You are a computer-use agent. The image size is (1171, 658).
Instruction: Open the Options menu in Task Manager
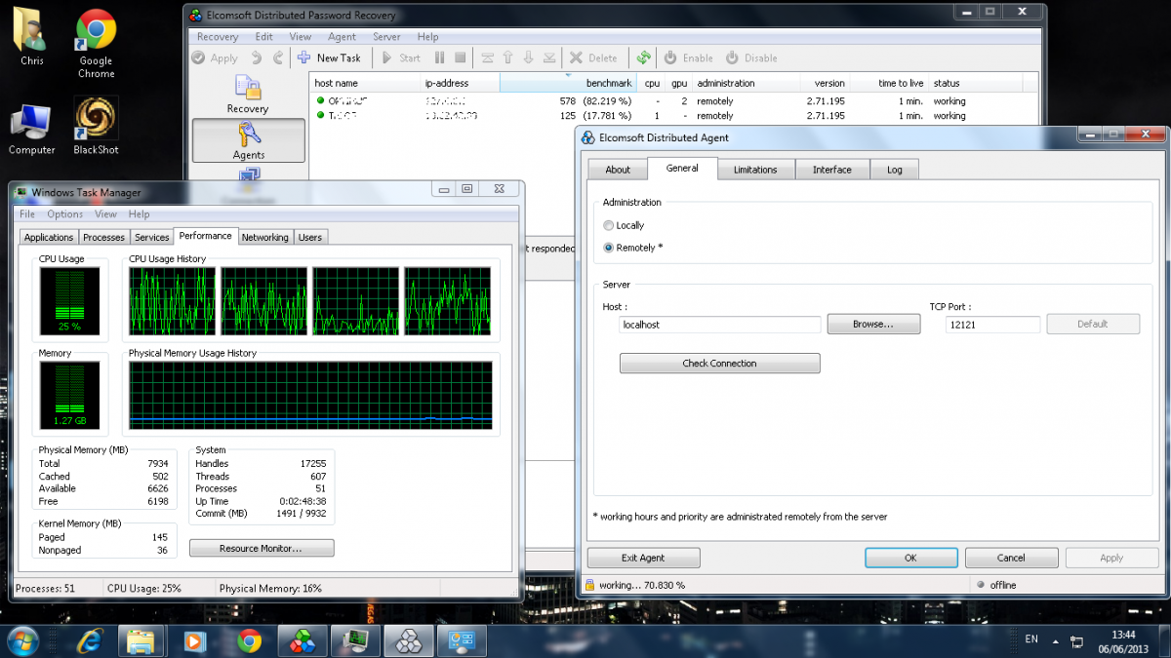pyautogui.click(x=65, y=213)
